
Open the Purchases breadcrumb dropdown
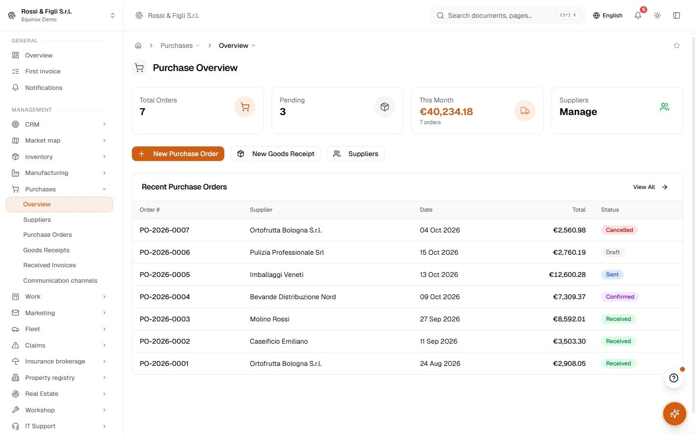pyautogui.click(x=180, y=45)
